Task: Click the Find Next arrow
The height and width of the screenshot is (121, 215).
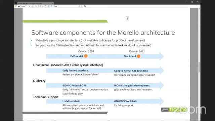Action: pyautogui.click(x=82, y=6)
